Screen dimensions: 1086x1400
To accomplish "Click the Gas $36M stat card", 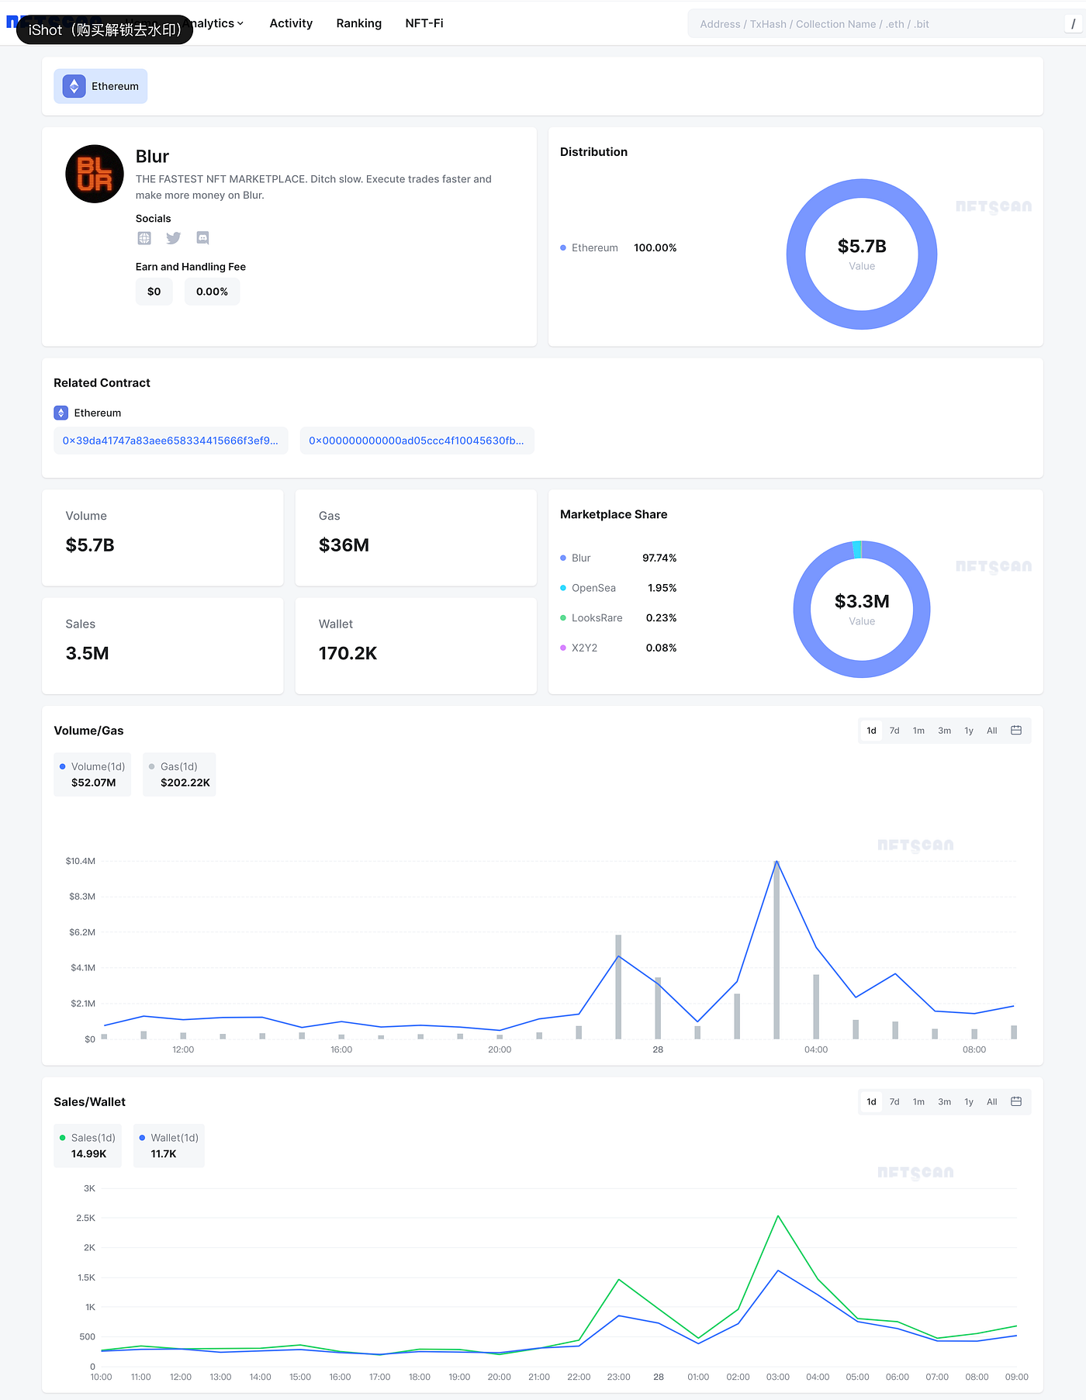I will click(416, 538).
